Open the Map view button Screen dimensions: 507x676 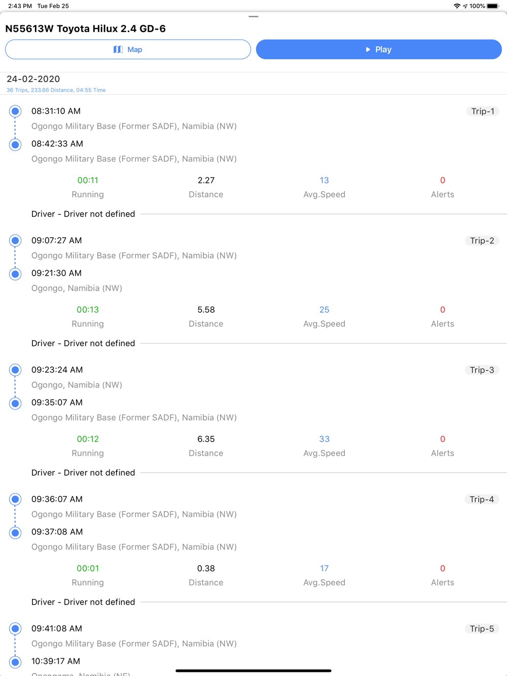click(128, 50)
